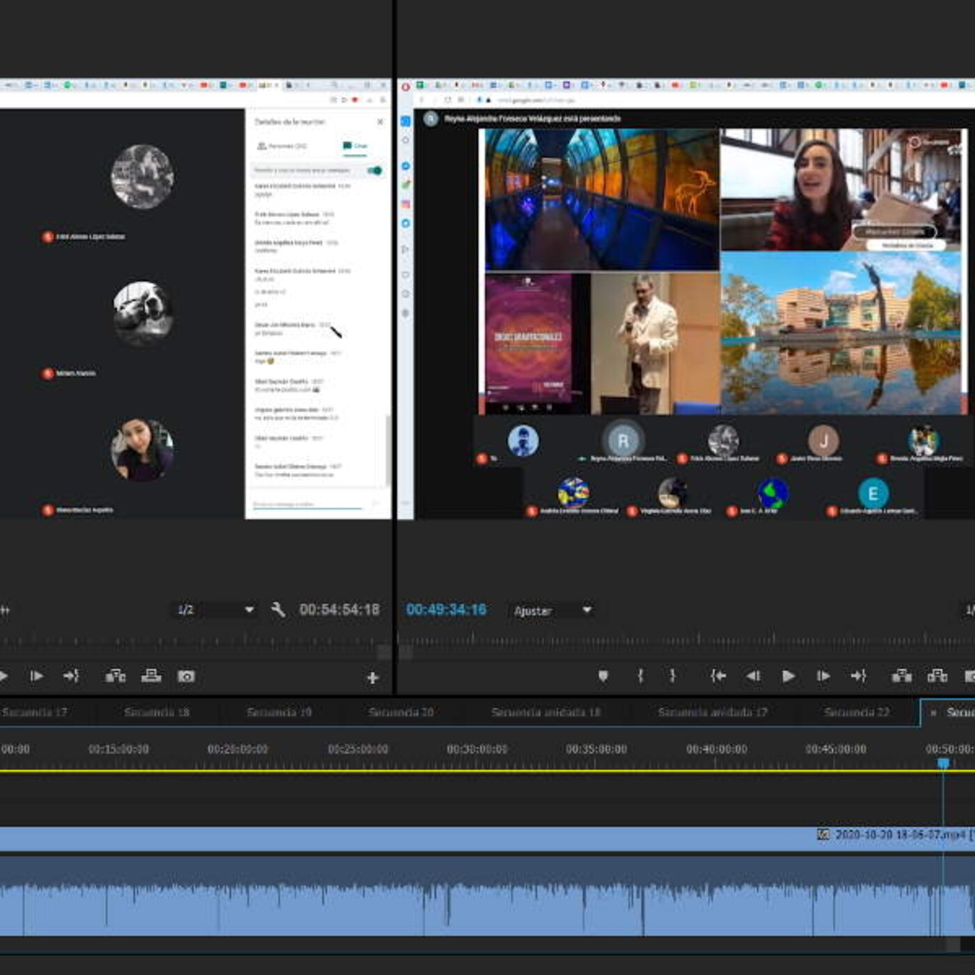
Task: Switch to Secuencia 22 tab
Action: (x=857, y=712)
